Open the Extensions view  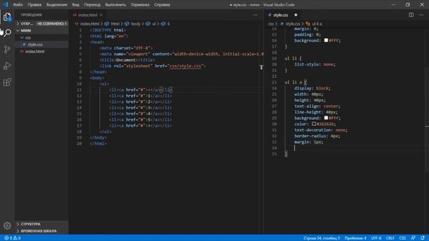7,82
